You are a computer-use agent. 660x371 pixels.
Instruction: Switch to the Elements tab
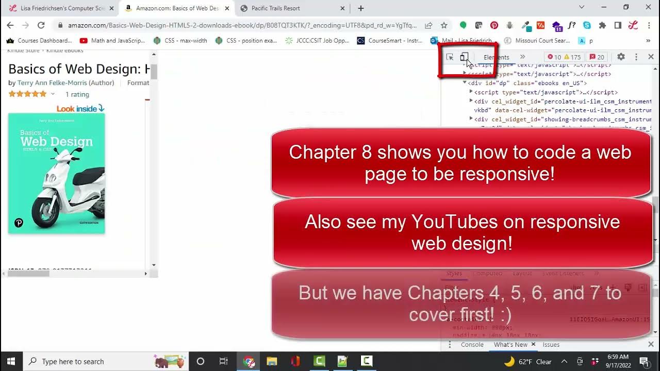tap(496, 57)
